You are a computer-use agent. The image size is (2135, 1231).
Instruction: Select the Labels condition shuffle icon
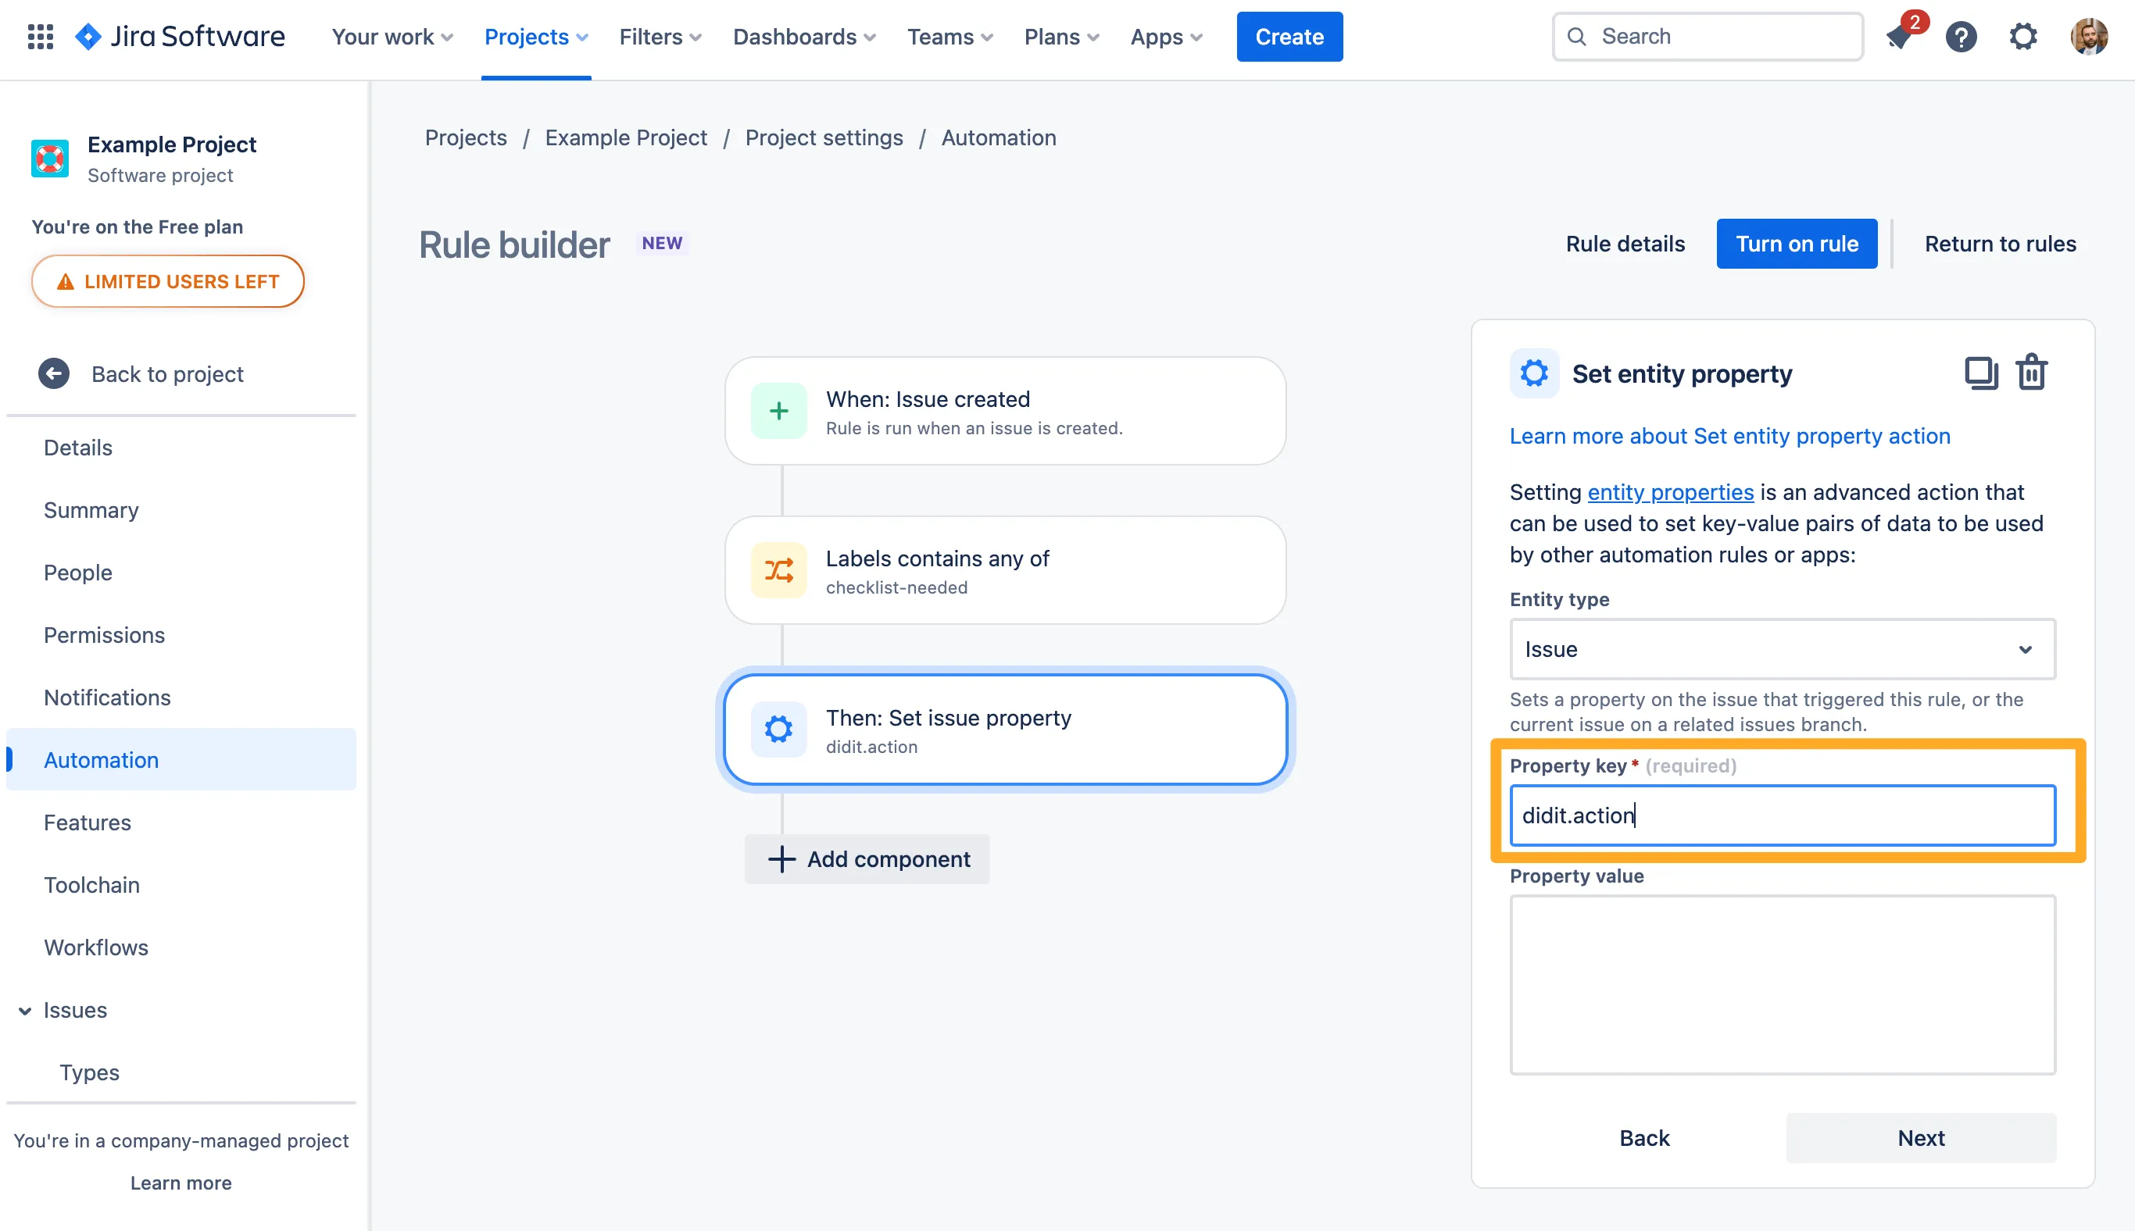click(x=778, y=571)
